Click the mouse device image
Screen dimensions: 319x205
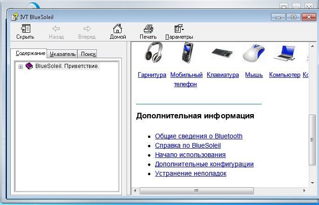pyautogui.click(x=254, y=53)
